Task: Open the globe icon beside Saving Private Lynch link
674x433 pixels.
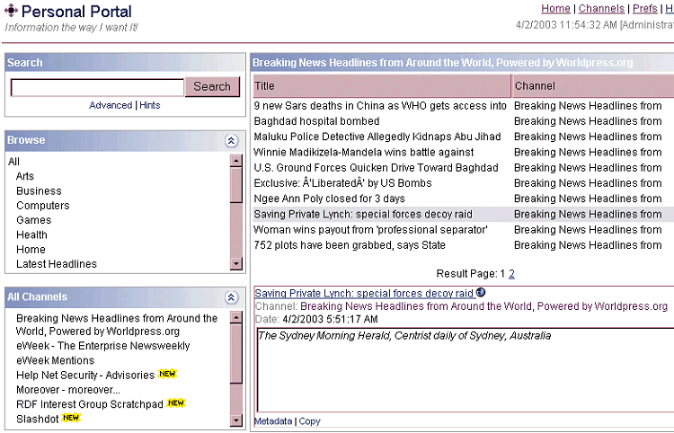Action: (x=481, y=293)
